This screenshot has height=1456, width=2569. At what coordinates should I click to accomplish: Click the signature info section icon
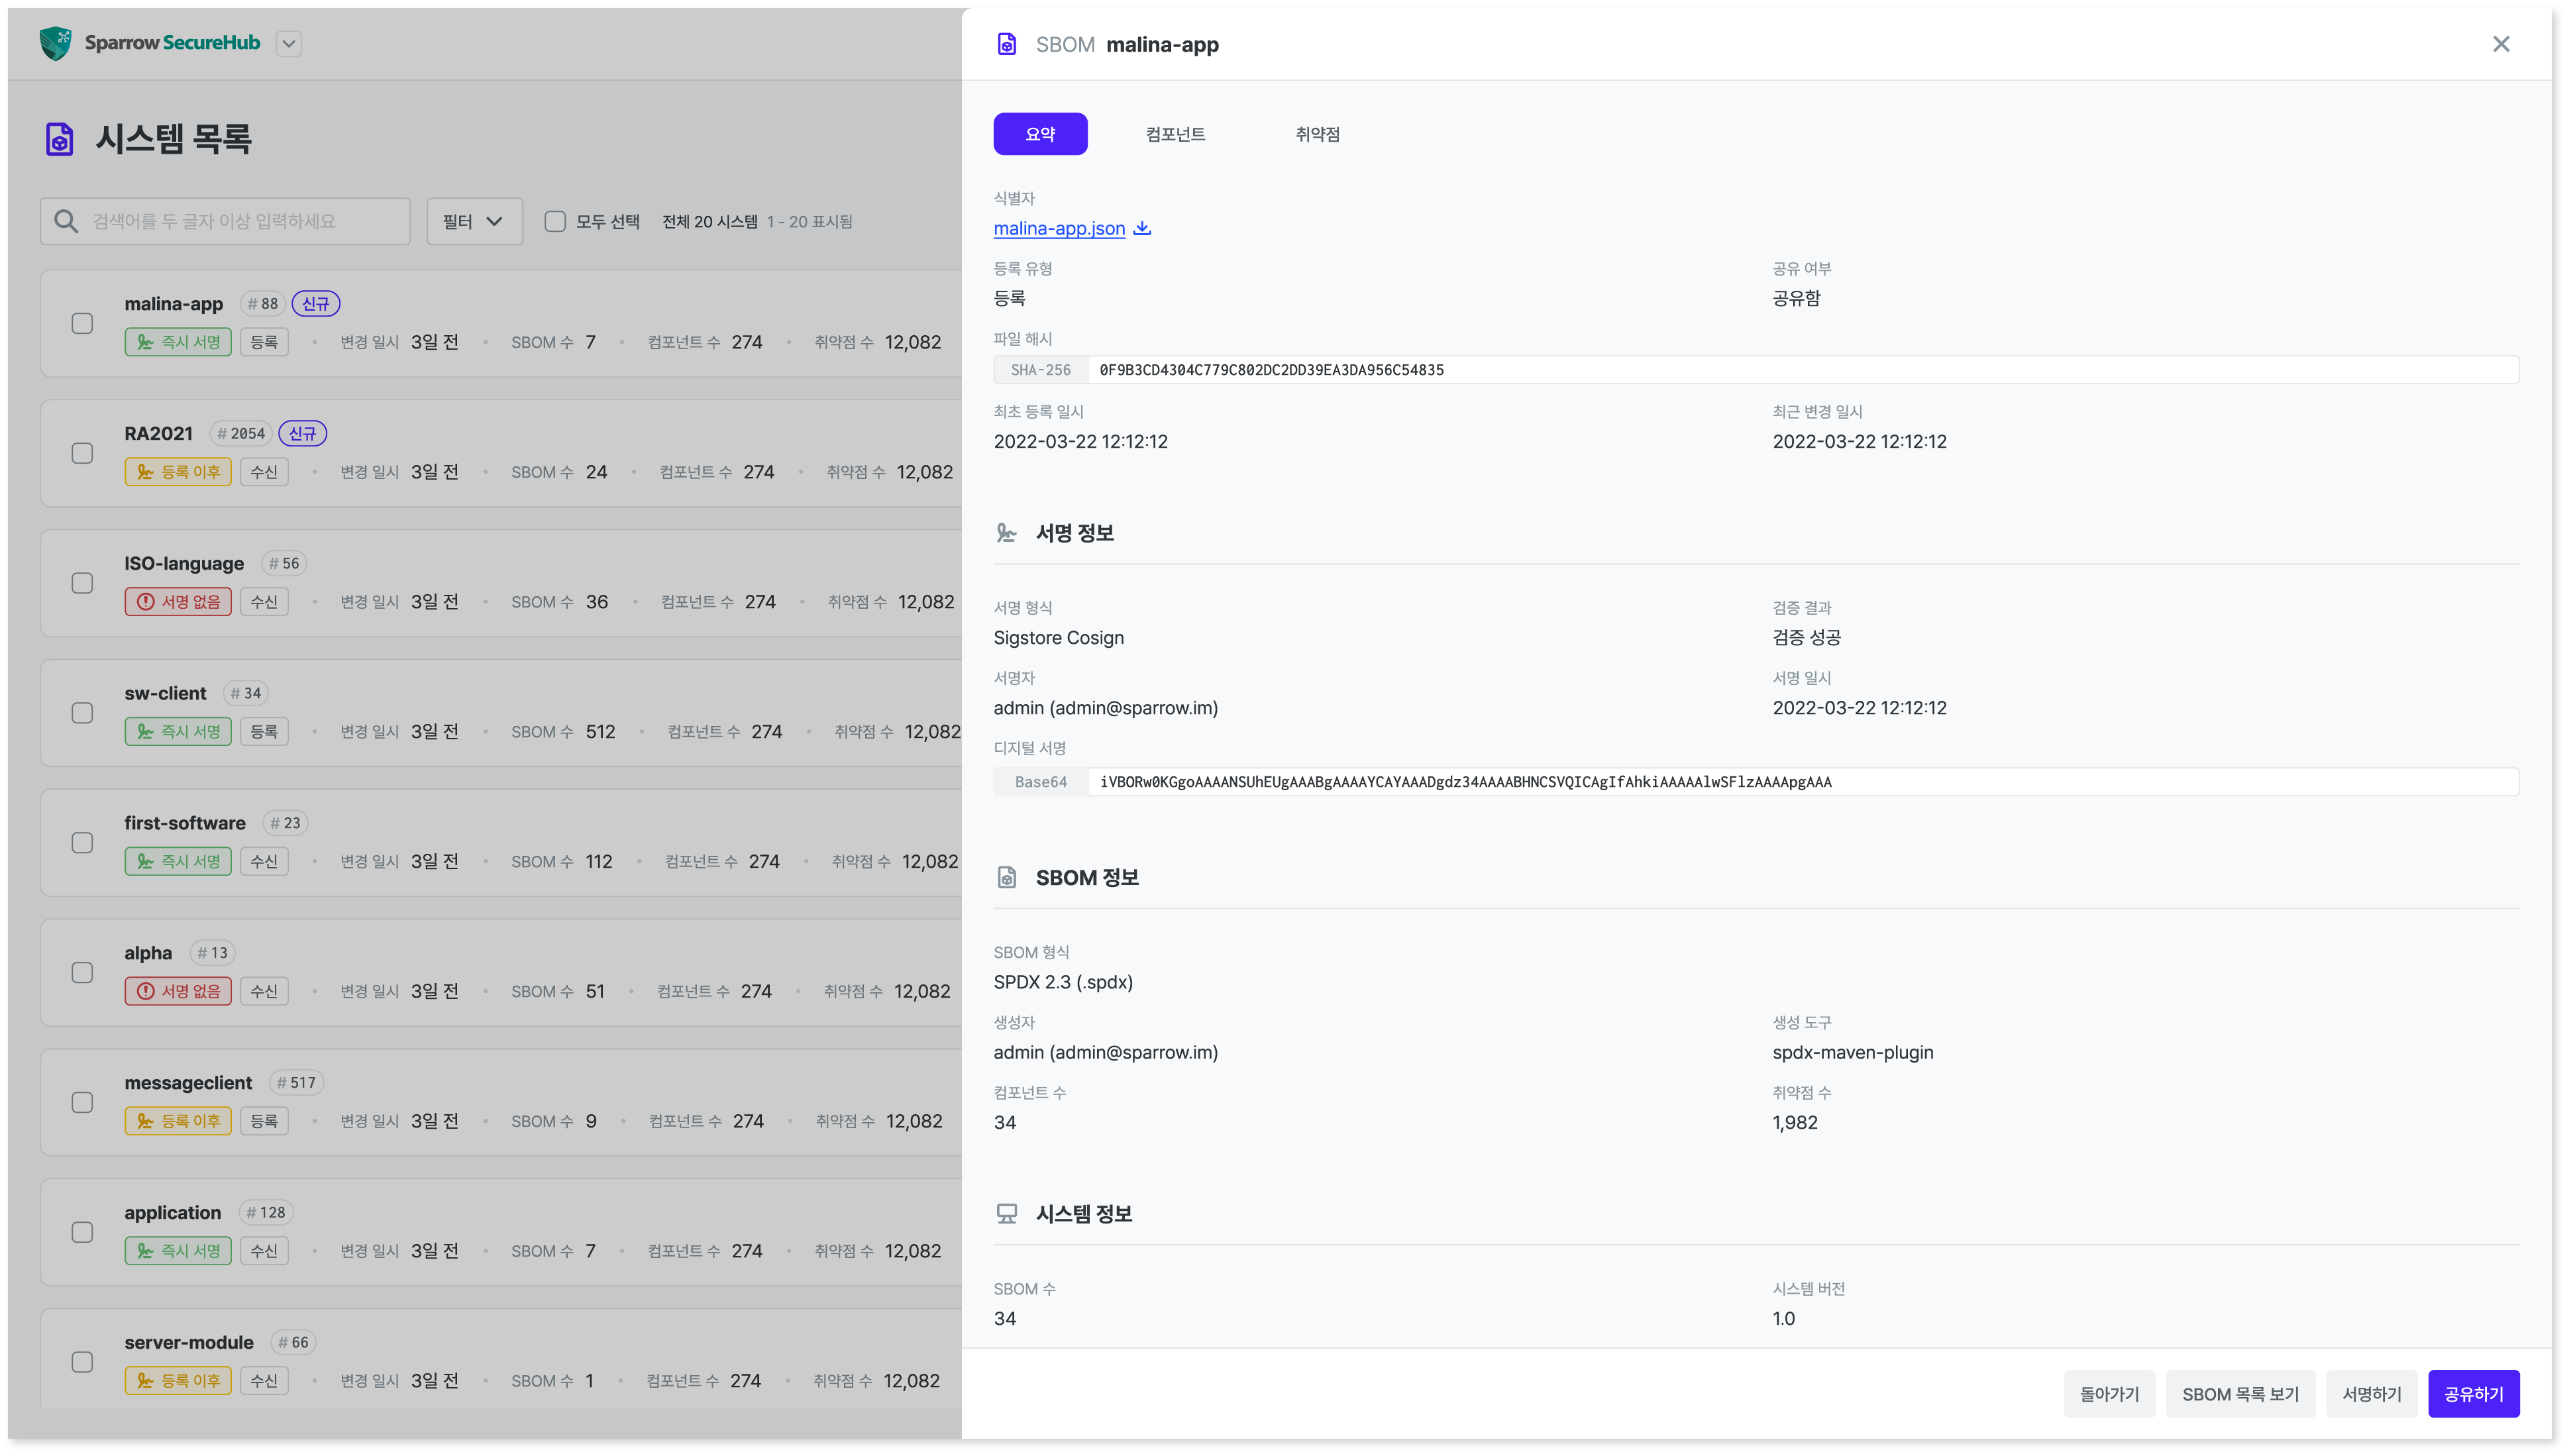1007,533
